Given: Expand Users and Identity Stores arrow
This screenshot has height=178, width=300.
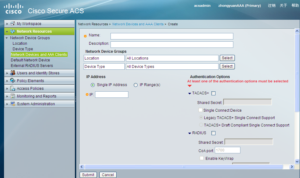Looking at the screenshot, I should pyautogui.click(x=7, y=73).
